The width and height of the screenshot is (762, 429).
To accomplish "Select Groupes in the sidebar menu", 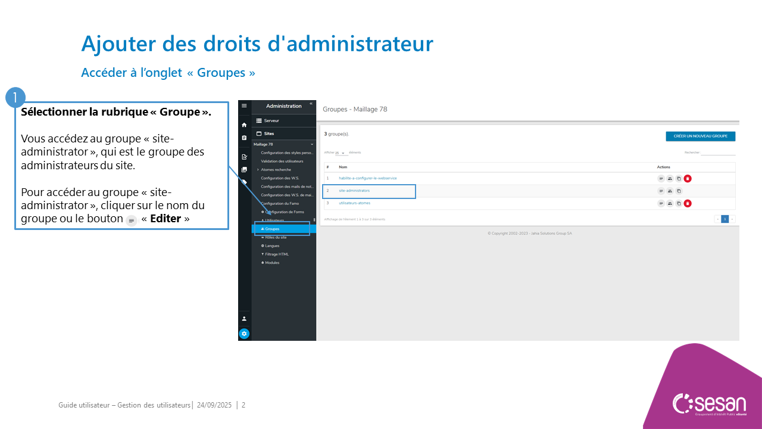I will click(272, 229).
